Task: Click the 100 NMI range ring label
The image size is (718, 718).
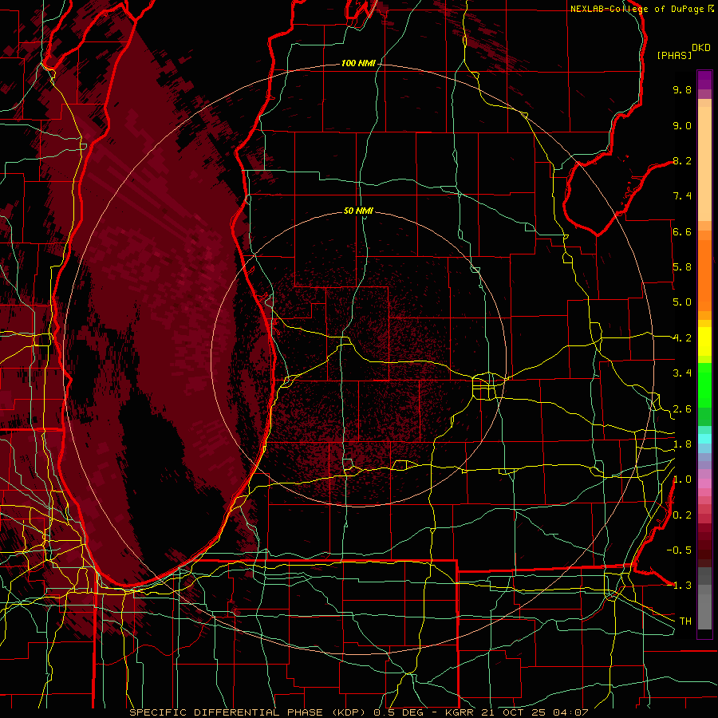Action: coord(358,63)
